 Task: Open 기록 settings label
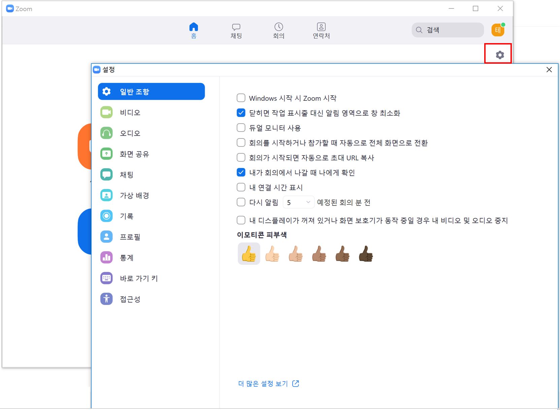click(127, 216)
